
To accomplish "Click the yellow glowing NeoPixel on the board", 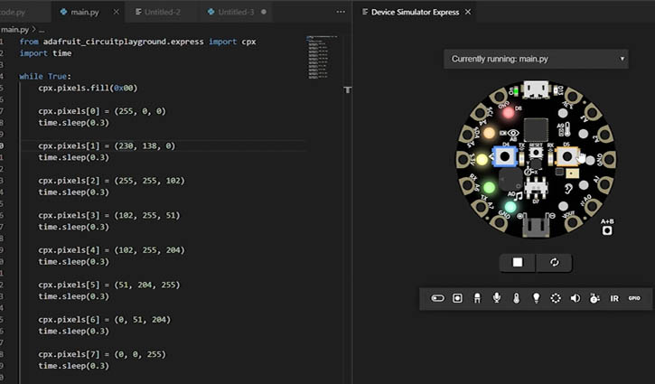I will click(x=482, y=159).
